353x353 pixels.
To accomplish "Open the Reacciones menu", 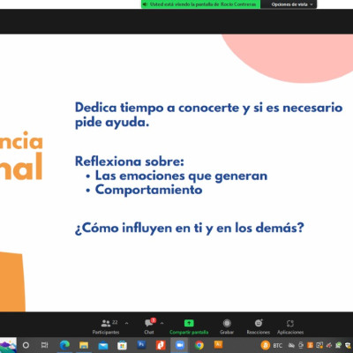I will [259, 327].
